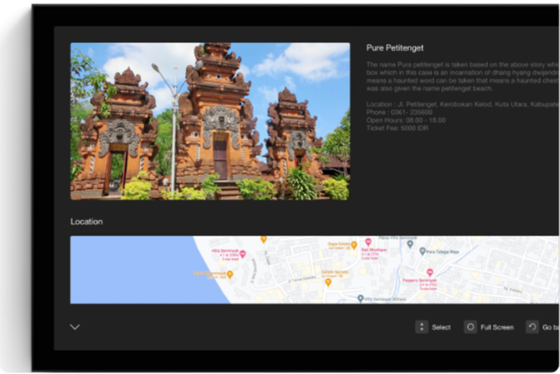Click the phone number line 0361-235600

click(x=399, y=112)
